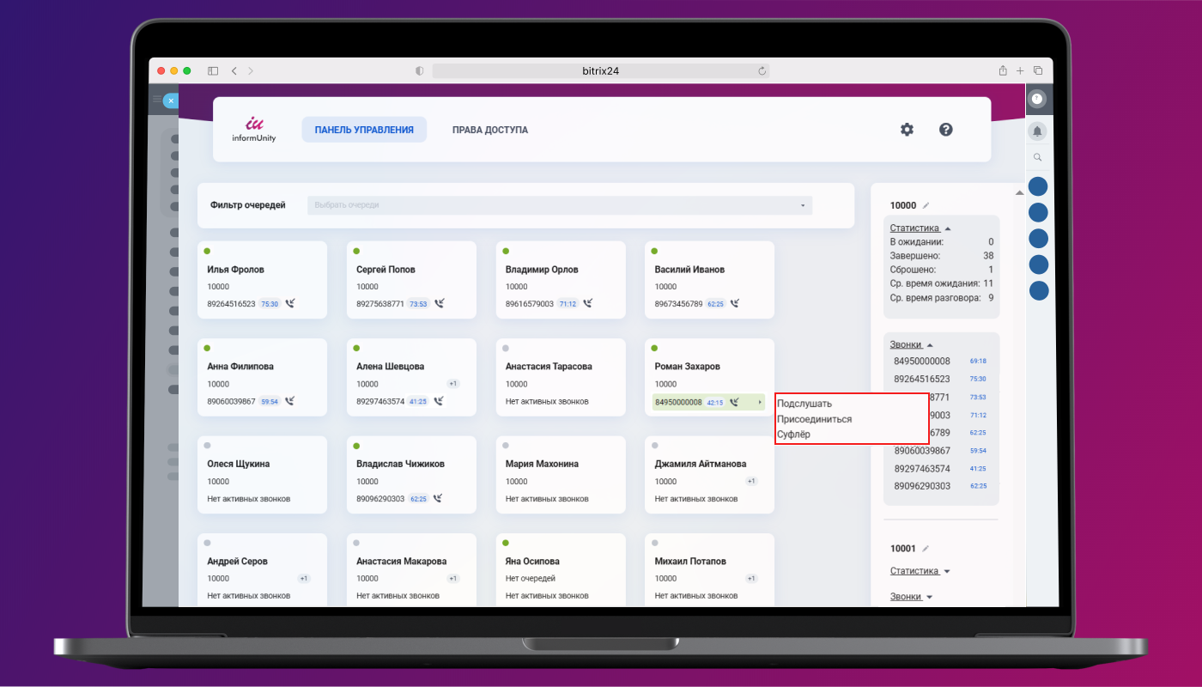This screenshot has height=687, width=1202.
Task: Click Михаил Потапов name
Action: coord(690,561)
